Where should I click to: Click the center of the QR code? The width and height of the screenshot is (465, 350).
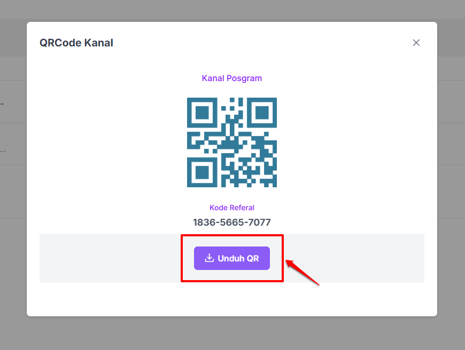[232, 142]
